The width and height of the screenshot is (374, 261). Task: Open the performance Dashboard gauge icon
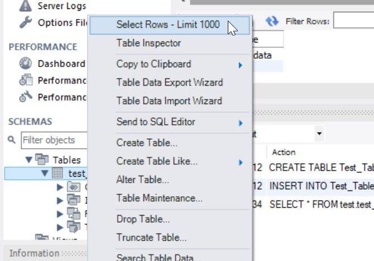point(26,64)
